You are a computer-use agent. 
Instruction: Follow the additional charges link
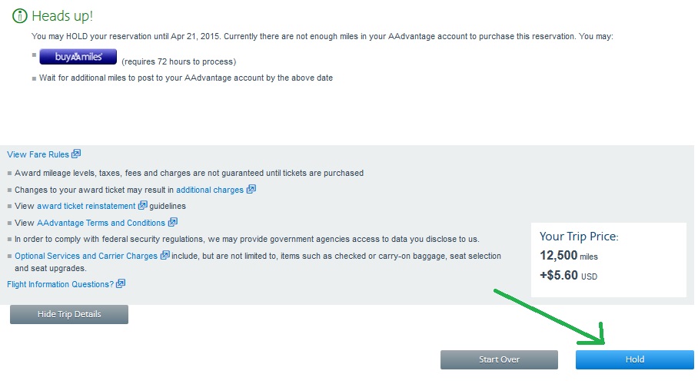tap(209, 190)
